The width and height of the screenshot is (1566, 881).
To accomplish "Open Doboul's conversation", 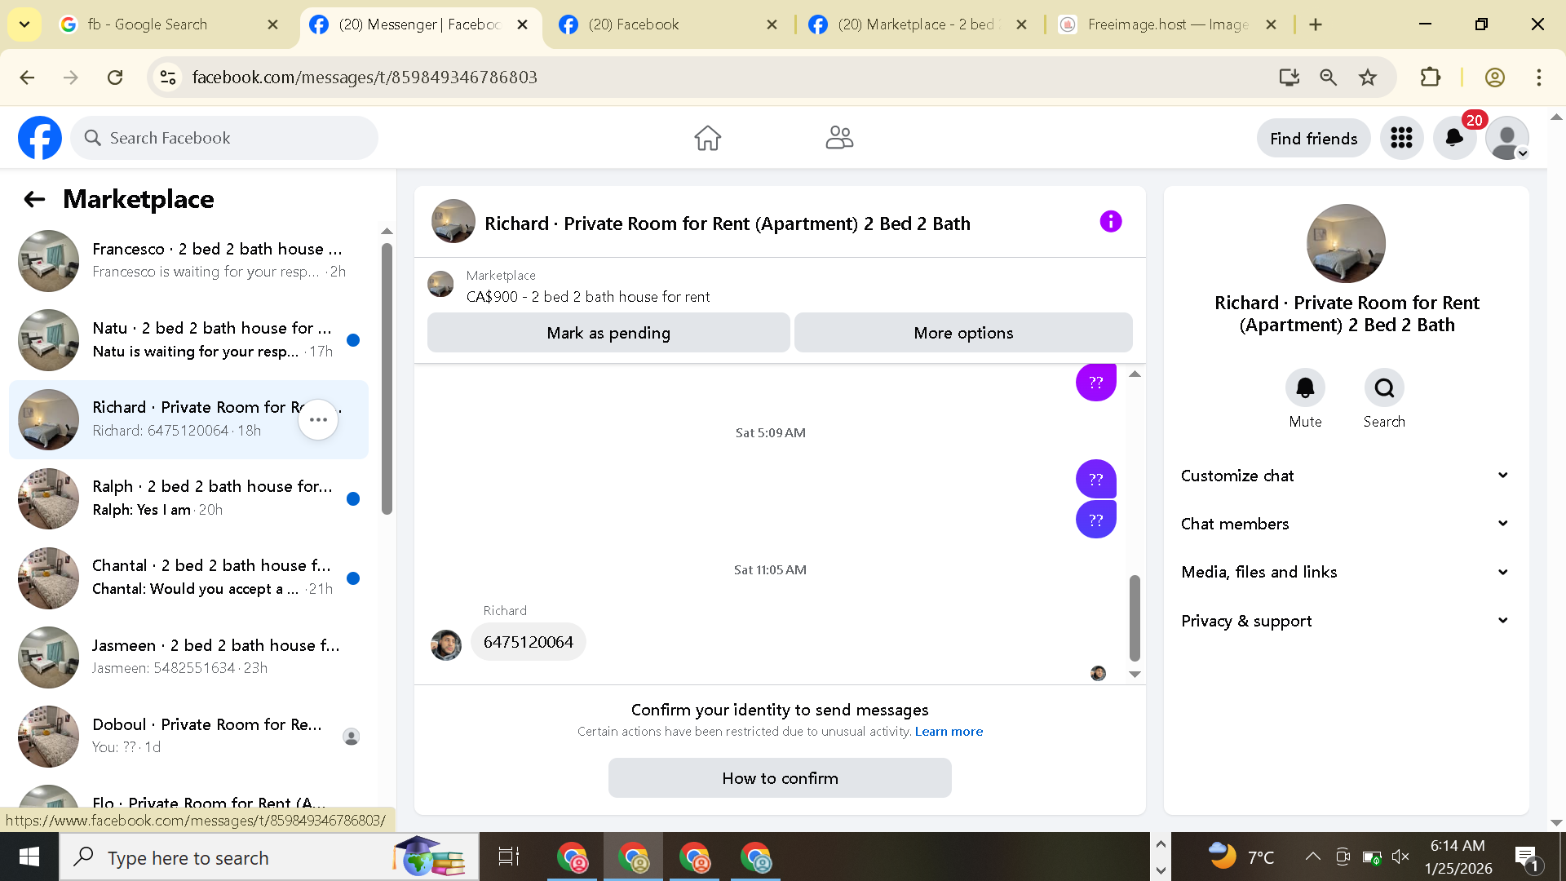I will tap(188, 736).
